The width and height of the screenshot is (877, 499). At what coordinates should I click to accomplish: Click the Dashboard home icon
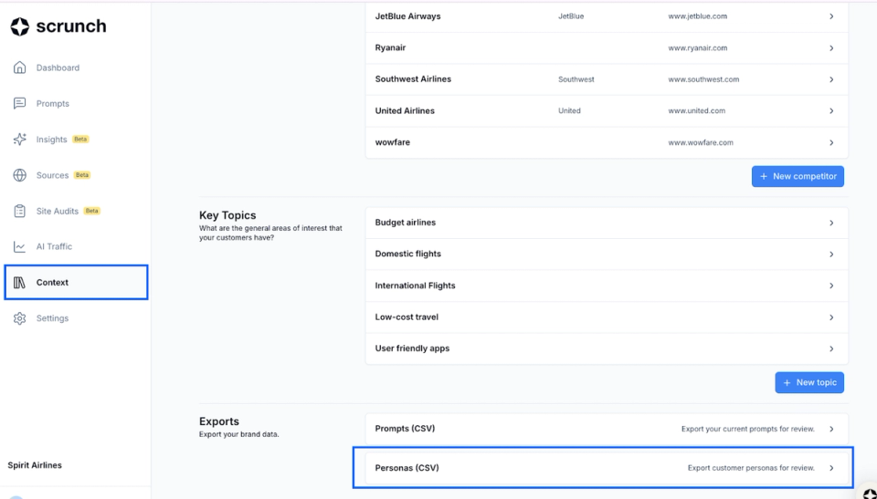point(19,68)
